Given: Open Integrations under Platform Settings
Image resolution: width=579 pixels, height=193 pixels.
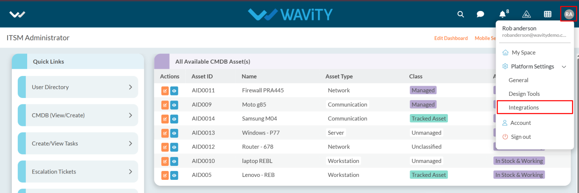Looking at the screenshot, I should click(524, 108).
